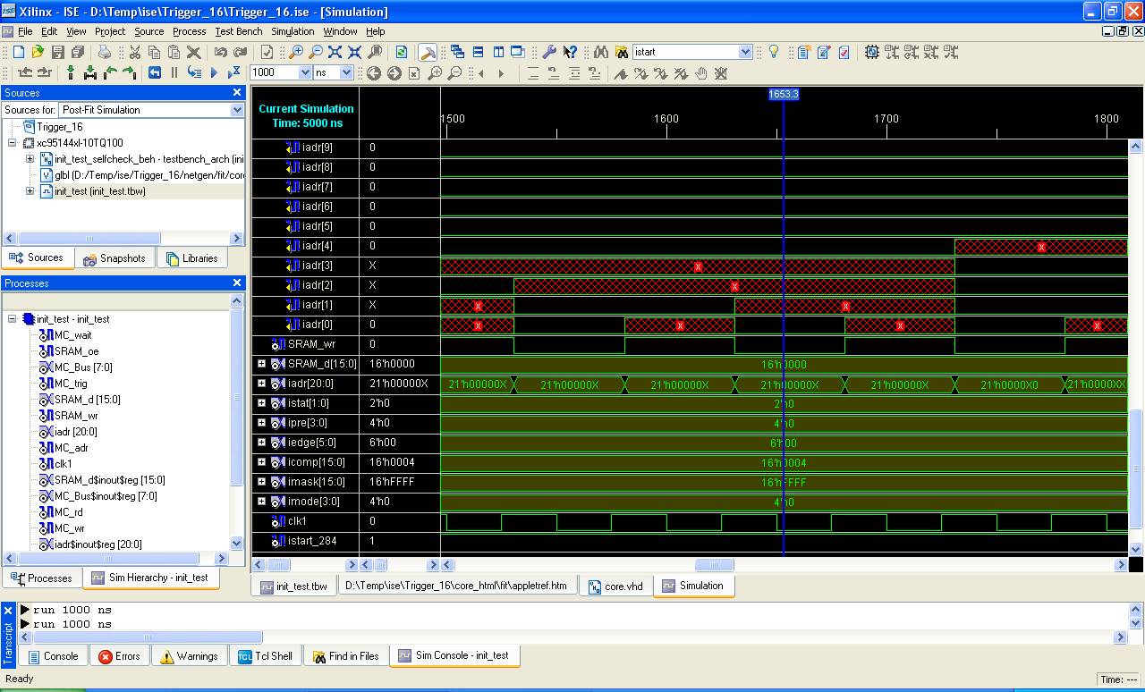Screen dimensions: 1145x692
Task: Open the Process menu
Action: click(189, 31)
